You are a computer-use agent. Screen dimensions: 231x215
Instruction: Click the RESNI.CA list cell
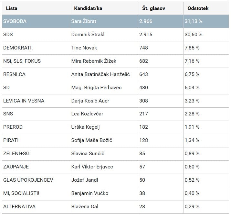pos(14,74)
